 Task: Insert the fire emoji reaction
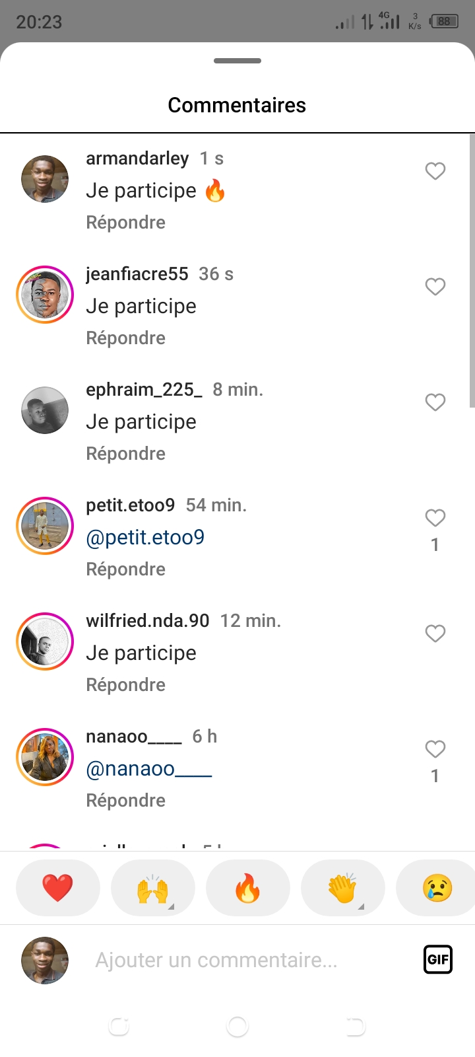248,888
